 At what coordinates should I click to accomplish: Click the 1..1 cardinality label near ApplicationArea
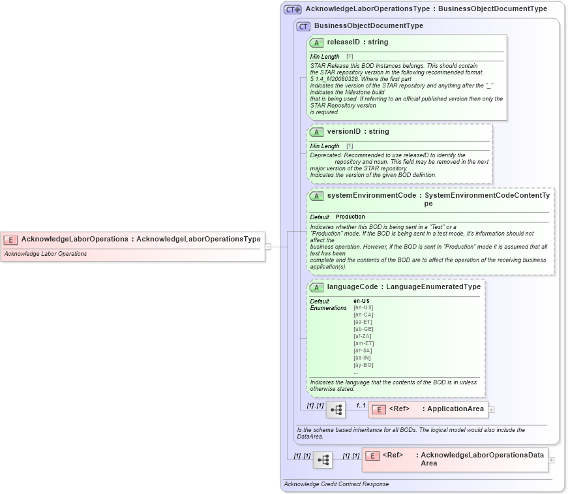click(359, 405)
